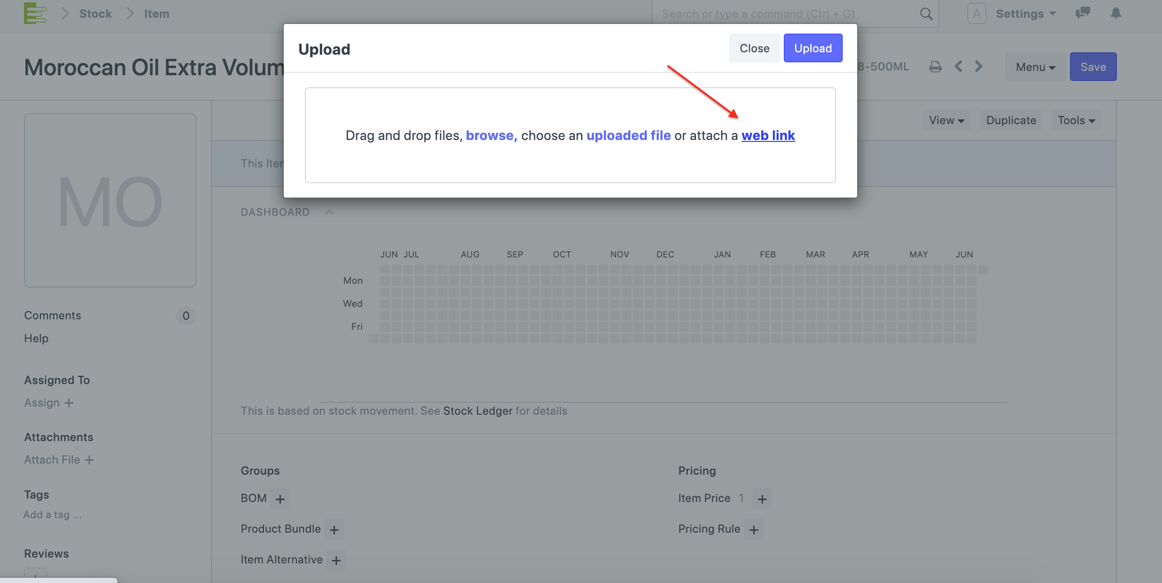The image size is (1162, 583).
Task: Click the MO item image placeholder
Action: pyautogui.click(x=110, y=200)
